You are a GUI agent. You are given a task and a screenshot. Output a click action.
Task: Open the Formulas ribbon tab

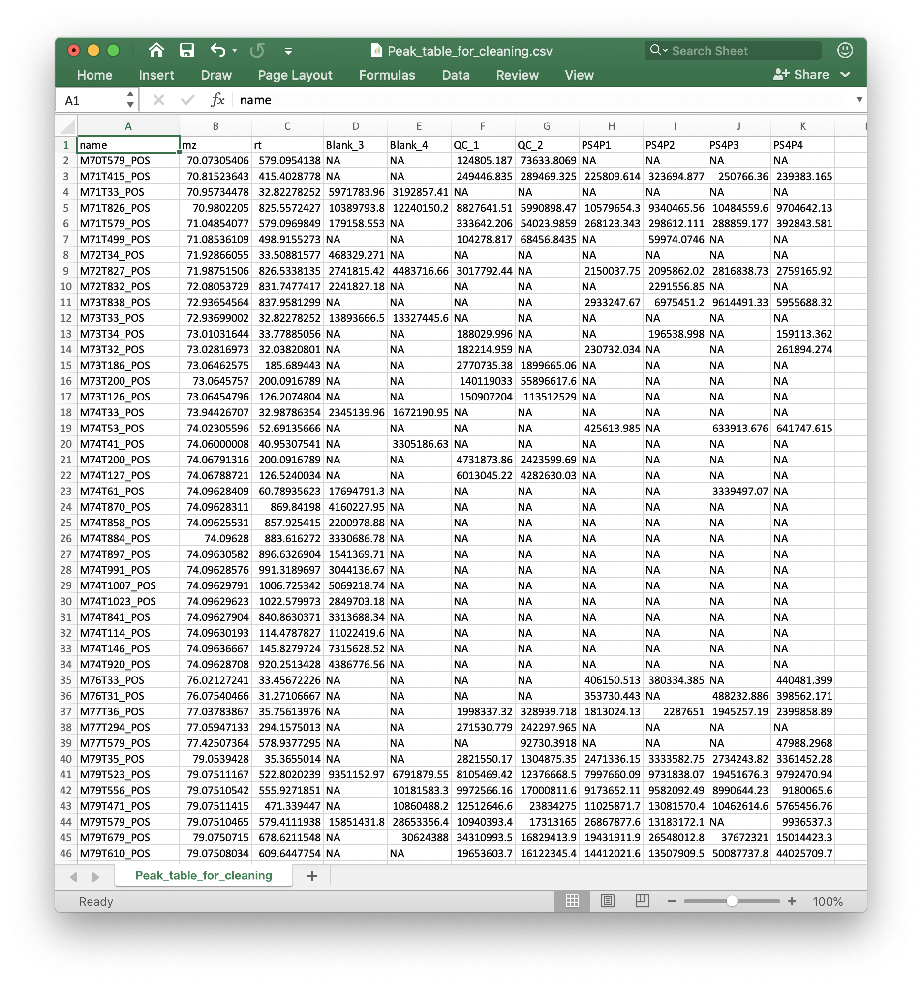tap(387, 75)
